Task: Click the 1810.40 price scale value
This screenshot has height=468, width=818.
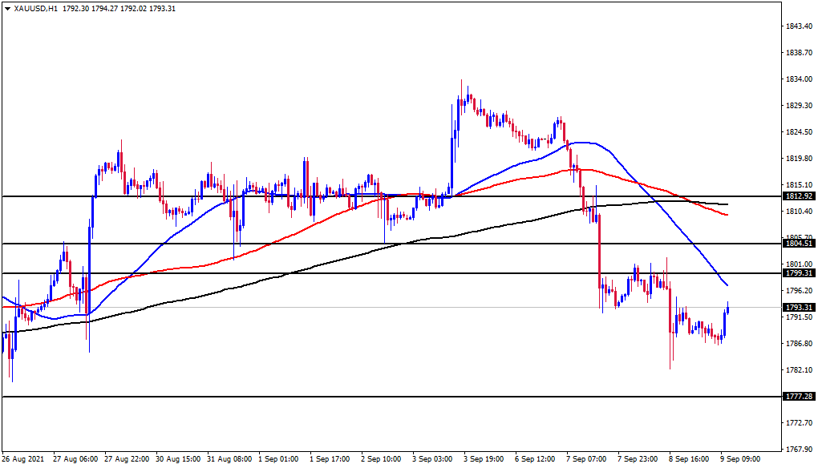Action: coord(800,211)
